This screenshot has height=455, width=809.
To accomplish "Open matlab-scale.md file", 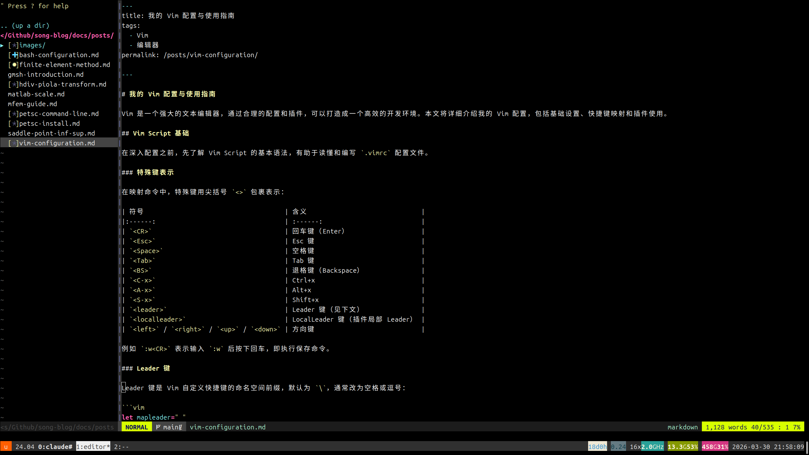I will tap(36, 94).
